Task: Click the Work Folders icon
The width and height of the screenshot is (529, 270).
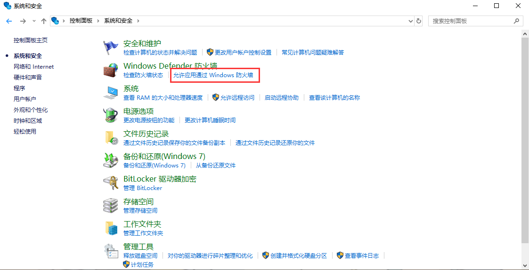Action: click(x=111, y=228)
